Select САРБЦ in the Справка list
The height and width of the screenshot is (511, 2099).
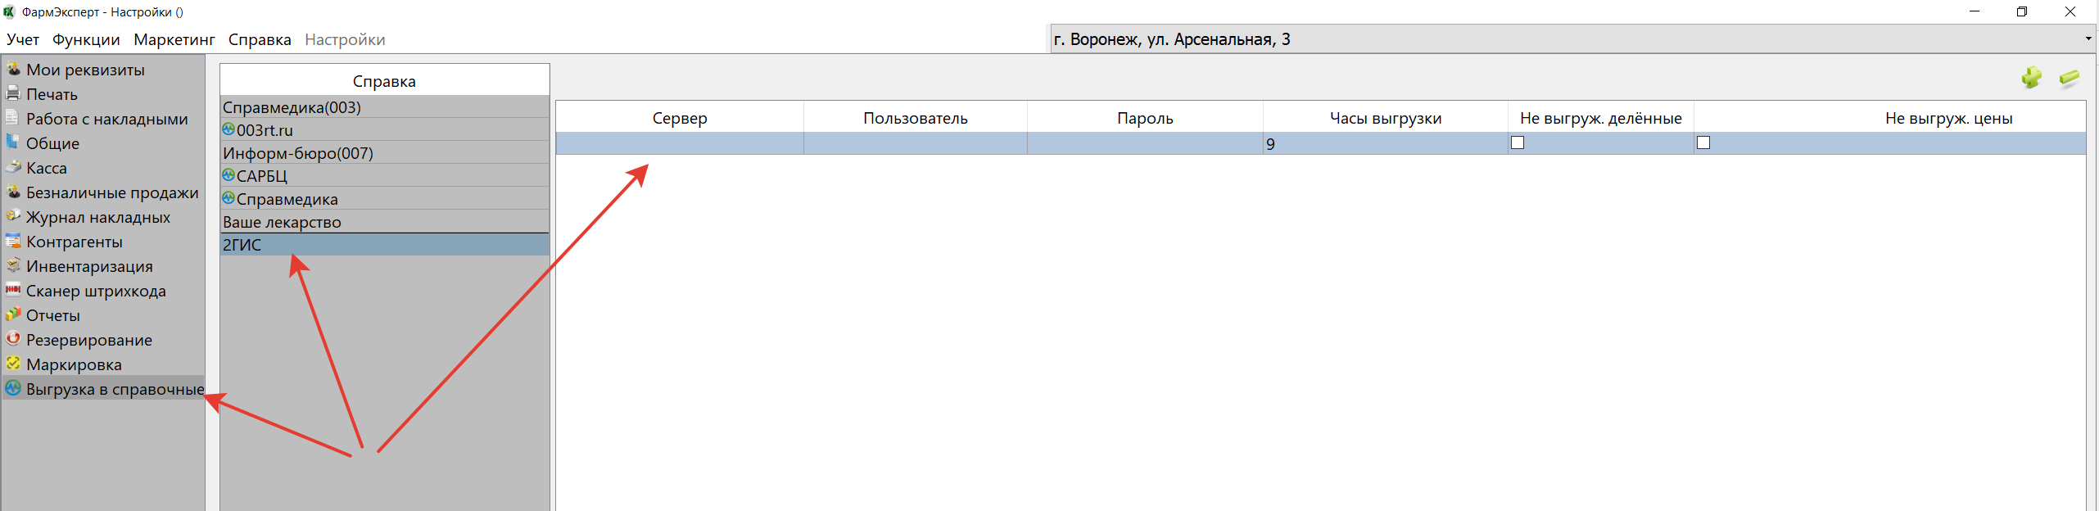tap(261, 176)
